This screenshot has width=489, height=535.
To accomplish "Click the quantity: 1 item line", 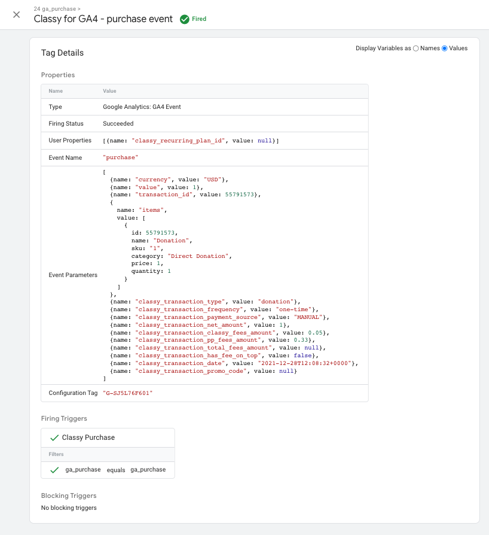I will [x=151, y=271].
